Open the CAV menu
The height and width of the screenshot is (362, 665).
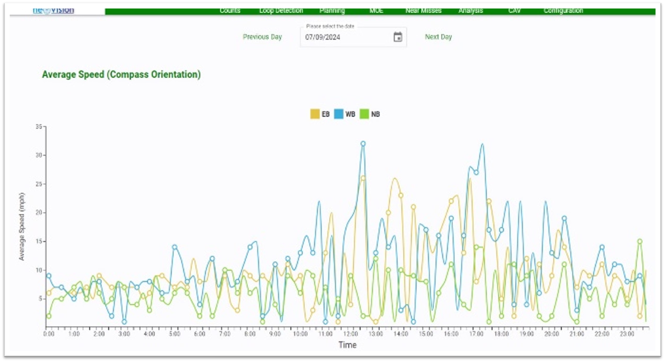[514, 11]
